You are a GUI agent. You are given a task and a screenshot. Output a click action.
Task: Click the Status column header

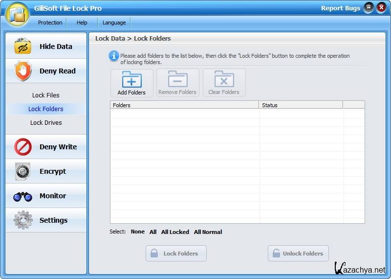[x=301, y=105]
